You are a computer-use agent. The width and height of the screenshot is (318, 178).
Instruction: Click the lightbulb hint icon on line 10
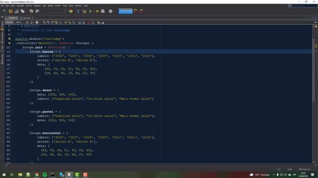pos(9,39)
